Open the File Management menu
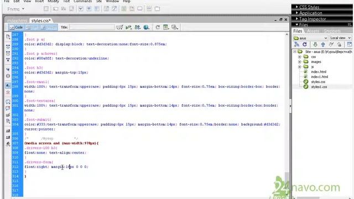The image size is (354, 199). [138, 27]
